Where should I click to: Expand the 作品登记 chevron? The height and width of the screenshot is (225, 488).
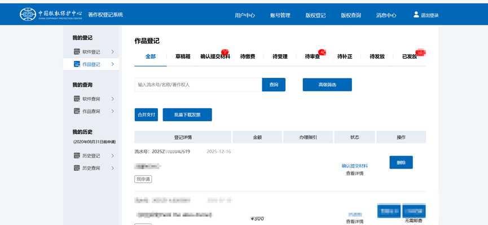(x=113, y=64)
